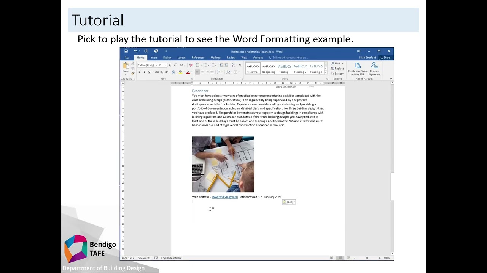487x273 pixels.
Task: Toggle Align Left paragraph button
Action: [x=197, y=72]
